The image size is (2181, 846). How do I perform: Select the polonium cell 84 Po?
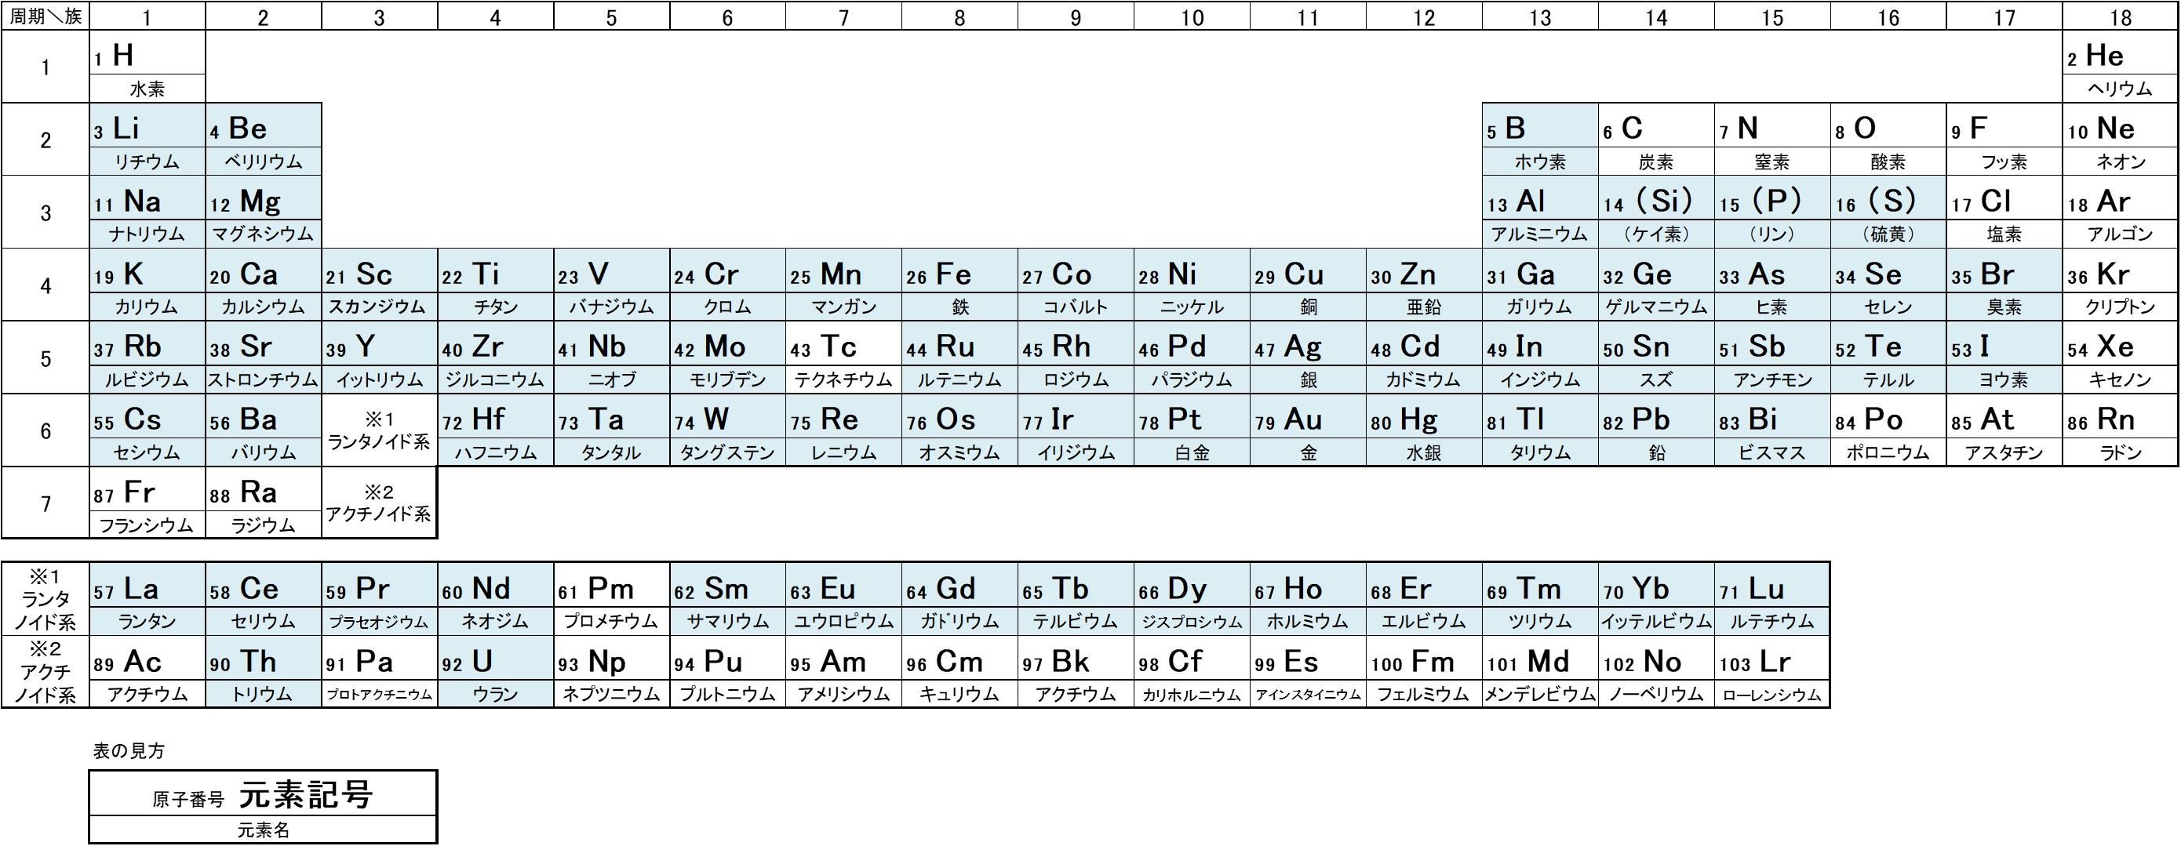coord(1888,430)
